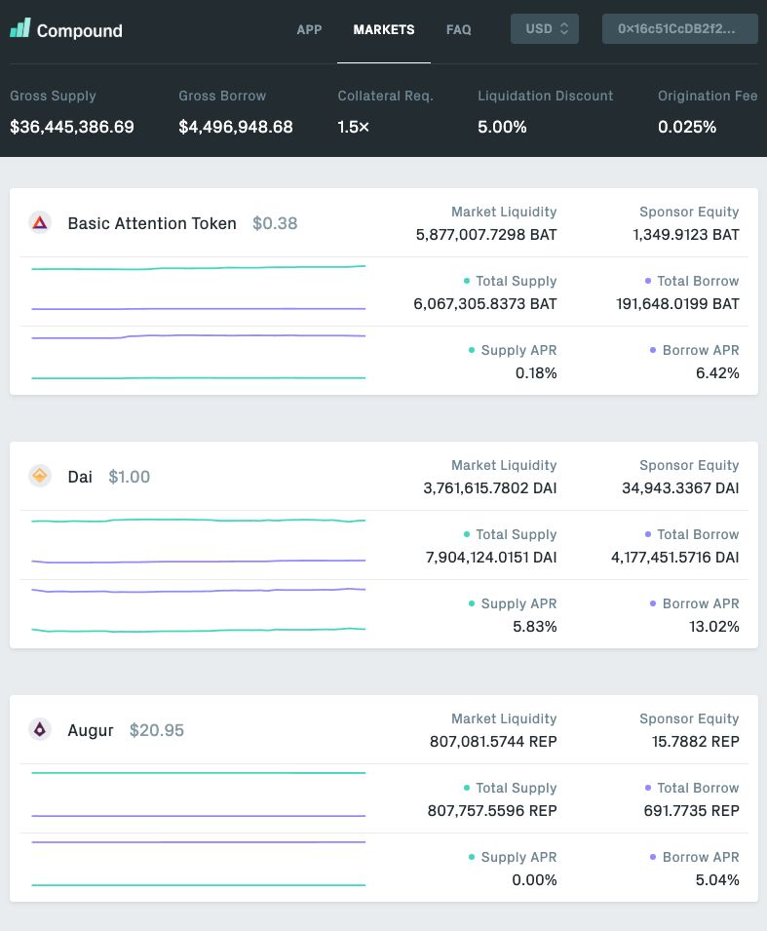This screenshot has height=931, width=767.
Task: Click the Dai Borrow APR 13.02%
Action: coord(714,627)
